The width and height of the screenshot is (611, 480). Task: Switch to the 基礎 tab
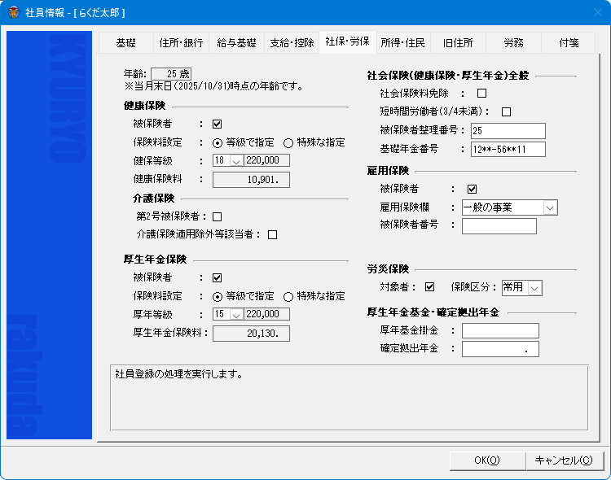point(125,43)
